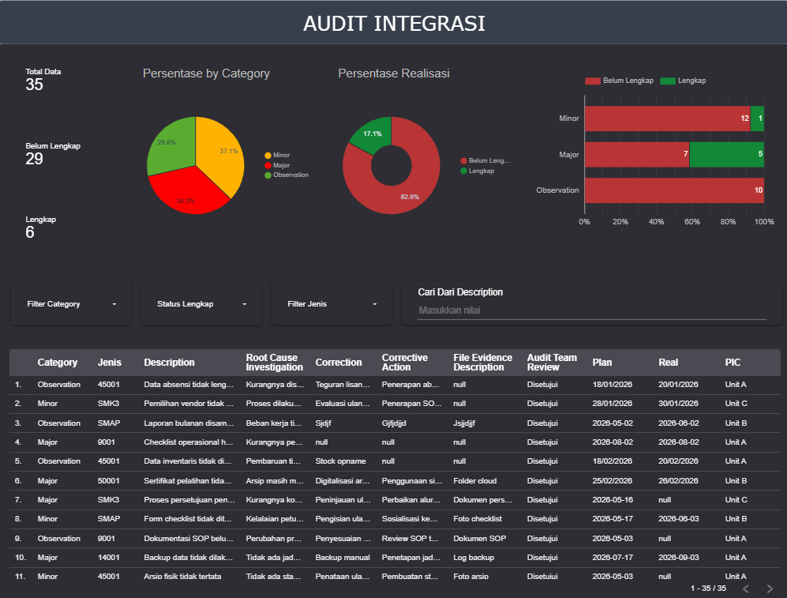Click 'Stock opname' correction cell
Image resolution: width=787 pixels, height=598 pixels.
[340, 461]
